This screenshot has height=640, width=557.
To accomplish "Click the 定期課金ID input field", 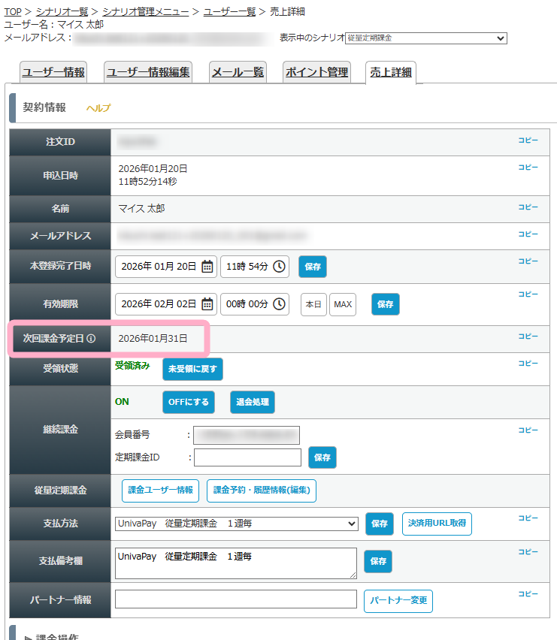I will click(247, 457).
